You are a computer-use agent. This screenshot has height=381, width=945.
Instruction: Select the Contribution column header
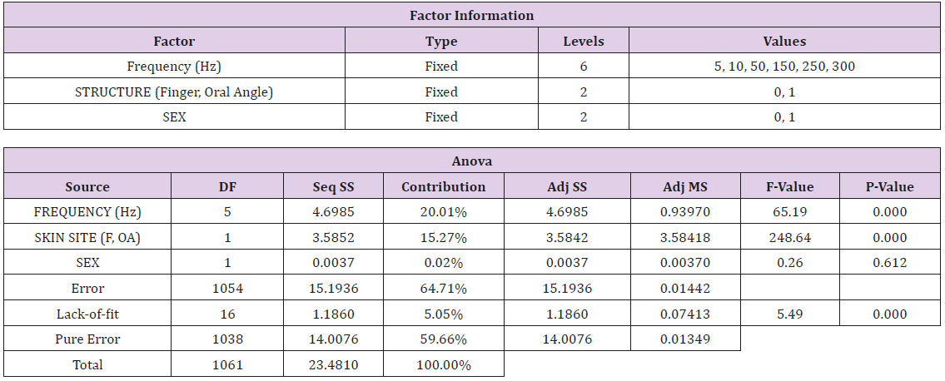[x=443, y=187]
